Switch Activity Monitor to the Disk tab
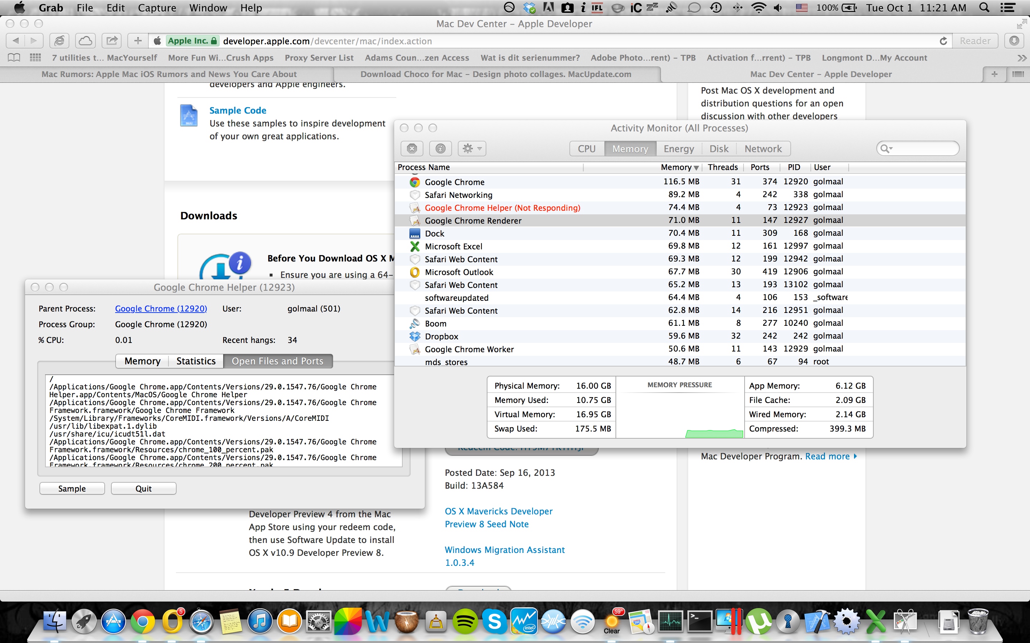The image size is (1030, 643). (x=719, y=149)
